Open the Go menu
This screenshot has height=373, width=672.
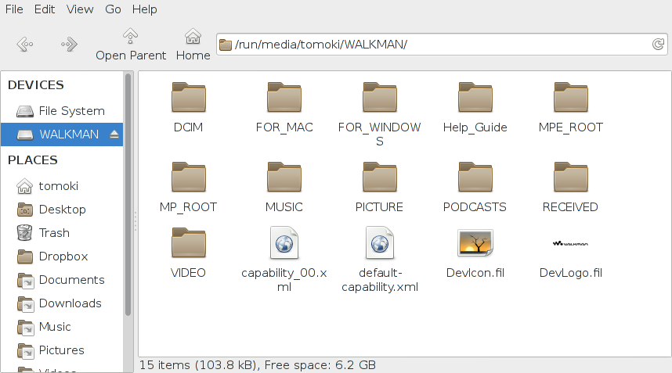point(113,9)
